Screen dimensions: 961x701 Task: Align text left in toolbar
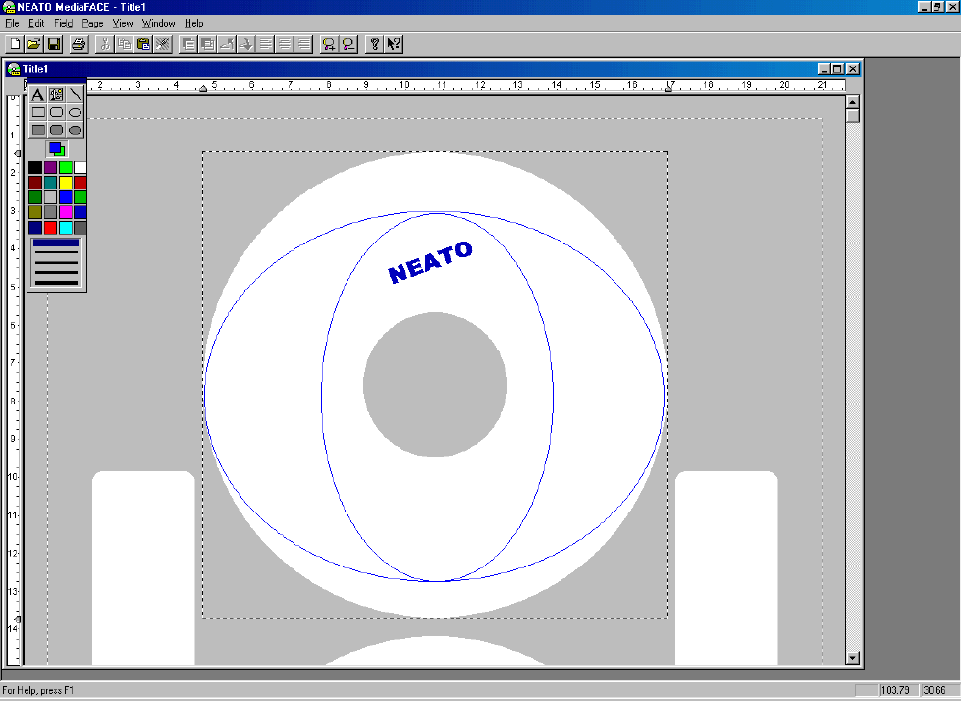pos(265,44)
